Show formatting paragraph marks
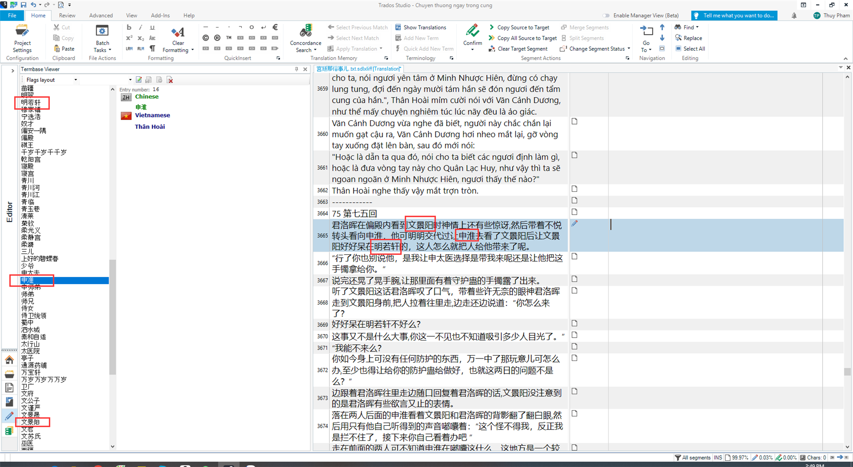 coord(152,48)
